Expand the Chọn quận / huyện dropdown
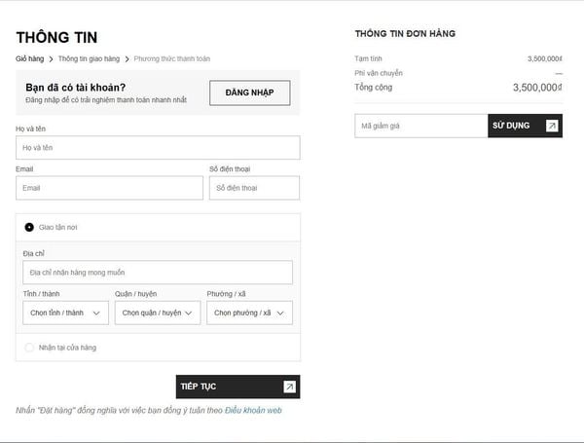The height and width of the screenshot is (443, 584). (x=158, y=313)
